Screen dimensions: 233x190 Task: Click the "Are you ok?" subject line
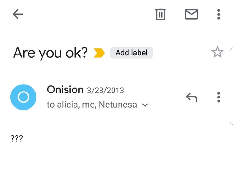(x=50, y=53)
